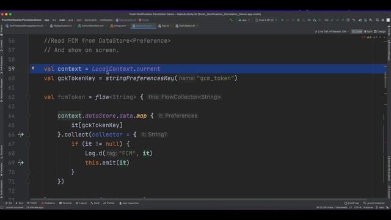
Task: Click the fcmToken variable on line 62
Action: click(x=71, y=97)
